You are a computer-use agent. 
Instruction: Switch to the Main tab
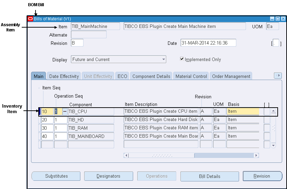click(39, 76)
